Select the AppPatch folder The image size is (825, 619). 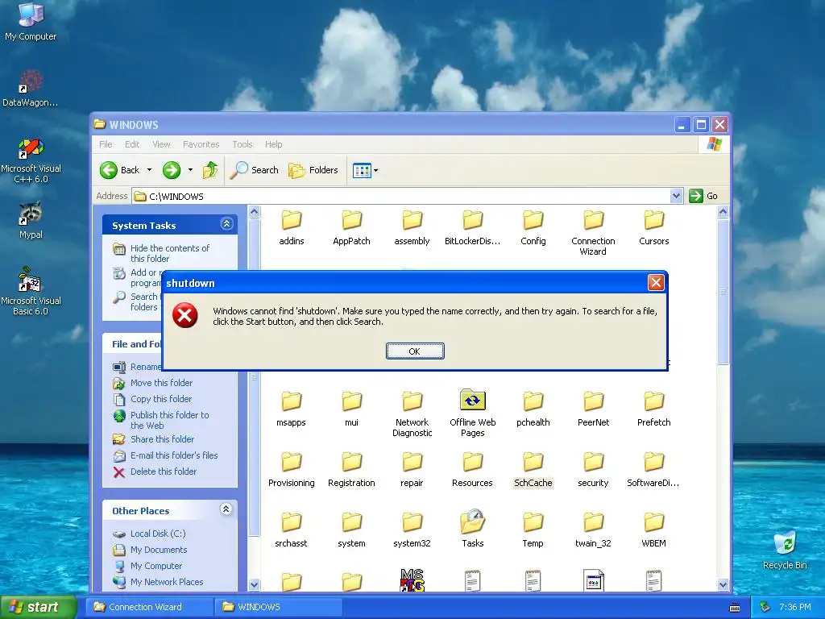(x=351, y=228)
